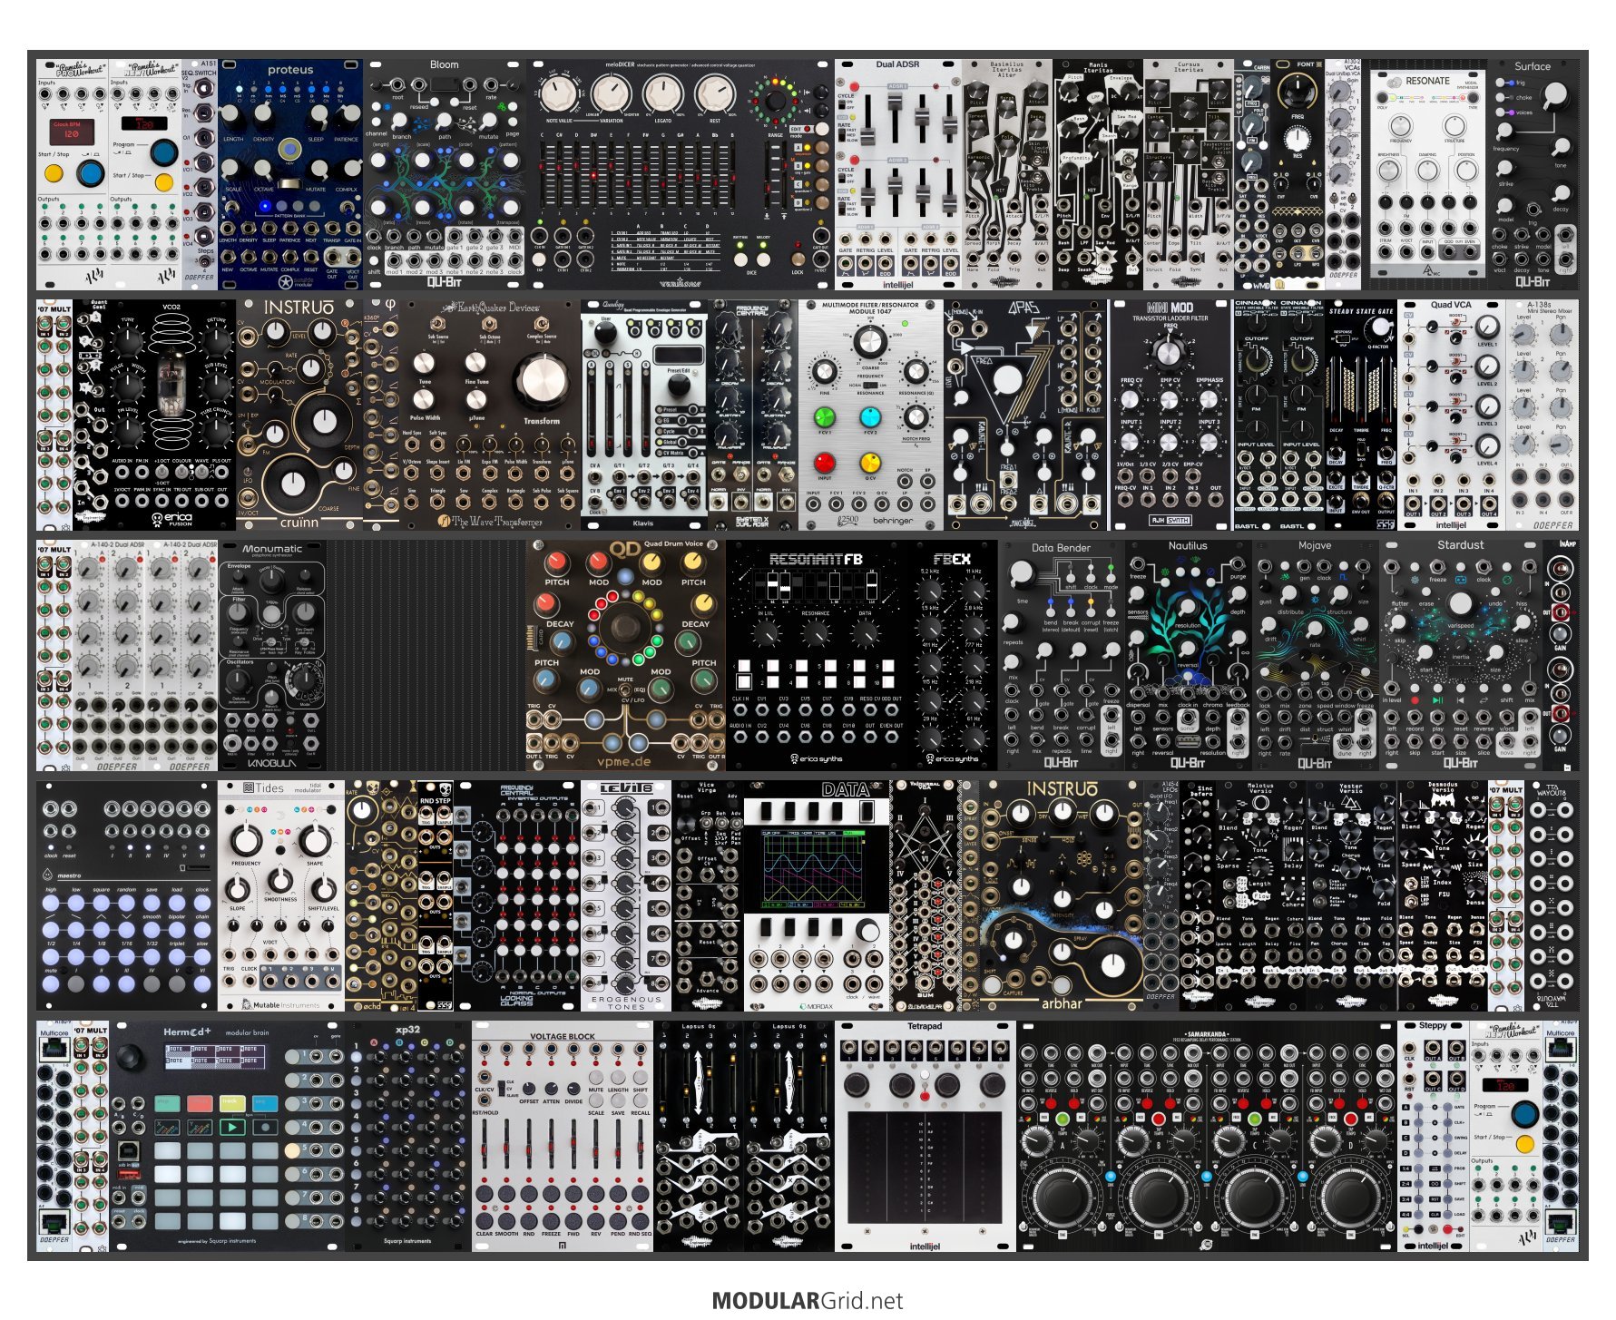Click the Clock BPM display on Pamela's PRO Workout
1616x1320 pixels.
[72, 132]
